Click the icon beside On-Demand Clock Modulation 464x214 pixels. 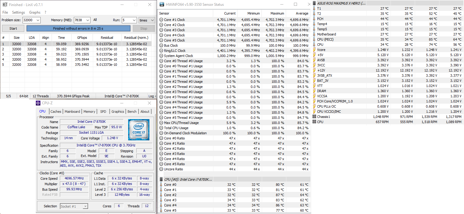click(161, 133)
